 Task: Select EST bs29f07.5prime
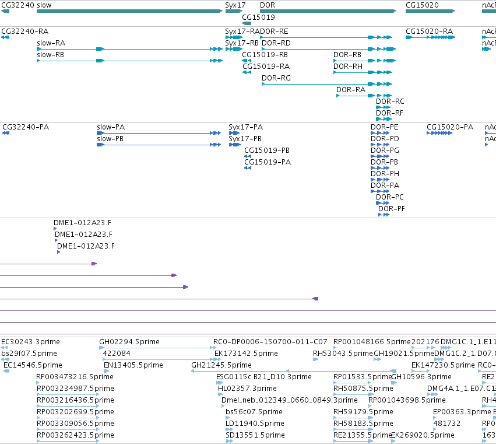coord(29,354)
